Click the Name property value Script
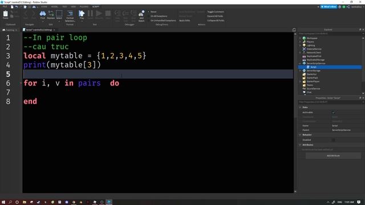Image resolution: width=365 pixels, height=205 pixels. (335, 126)
